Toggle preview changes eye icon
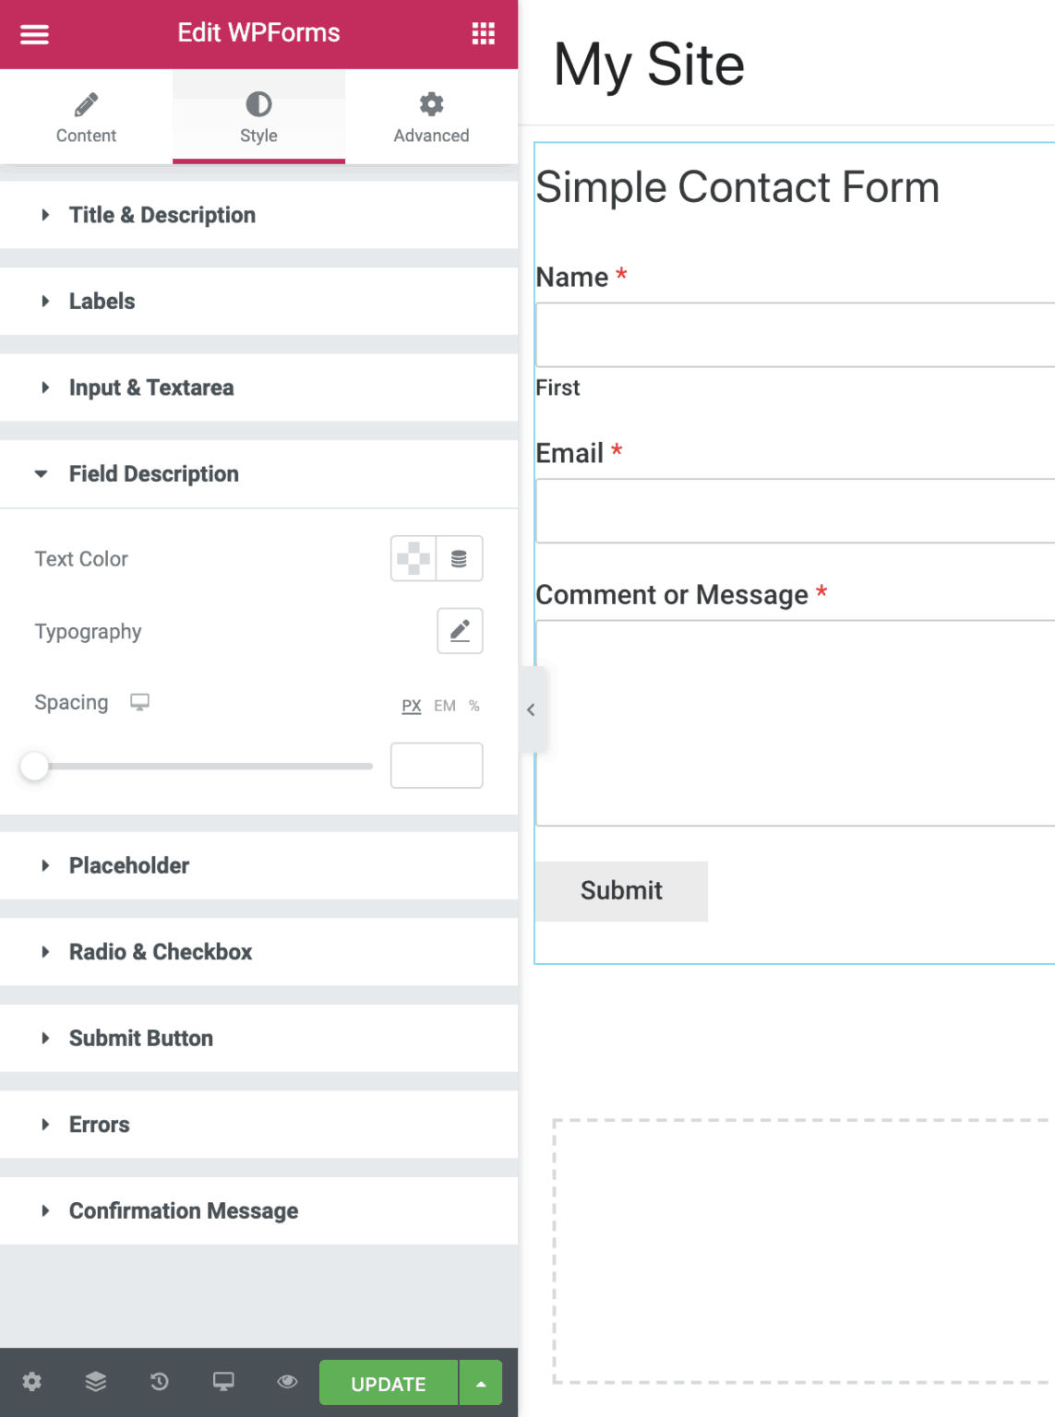The width and height of the screenshot is (1055, 1417). tap(287, 1381)
